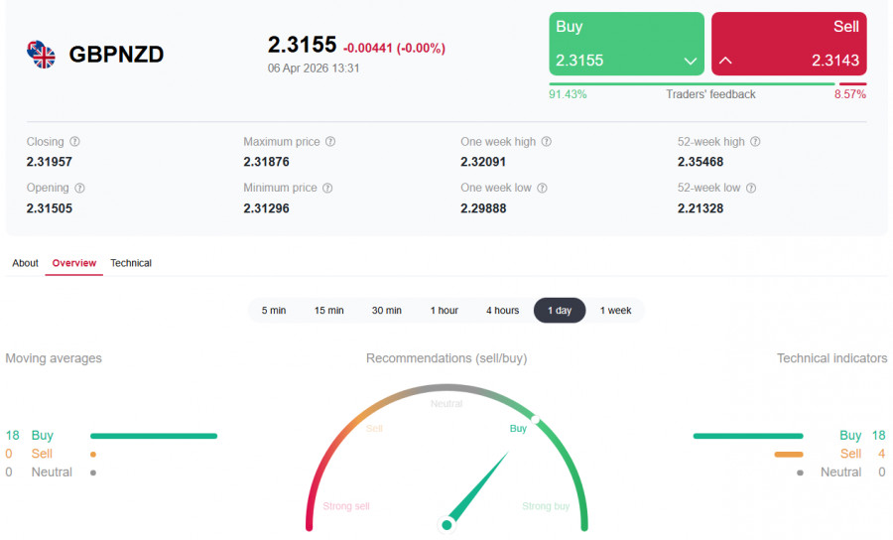Click the maximum price value 2.31876
The height and width of the screenshot is (540, 893).
pyautogui.click(x=266, y=162)
